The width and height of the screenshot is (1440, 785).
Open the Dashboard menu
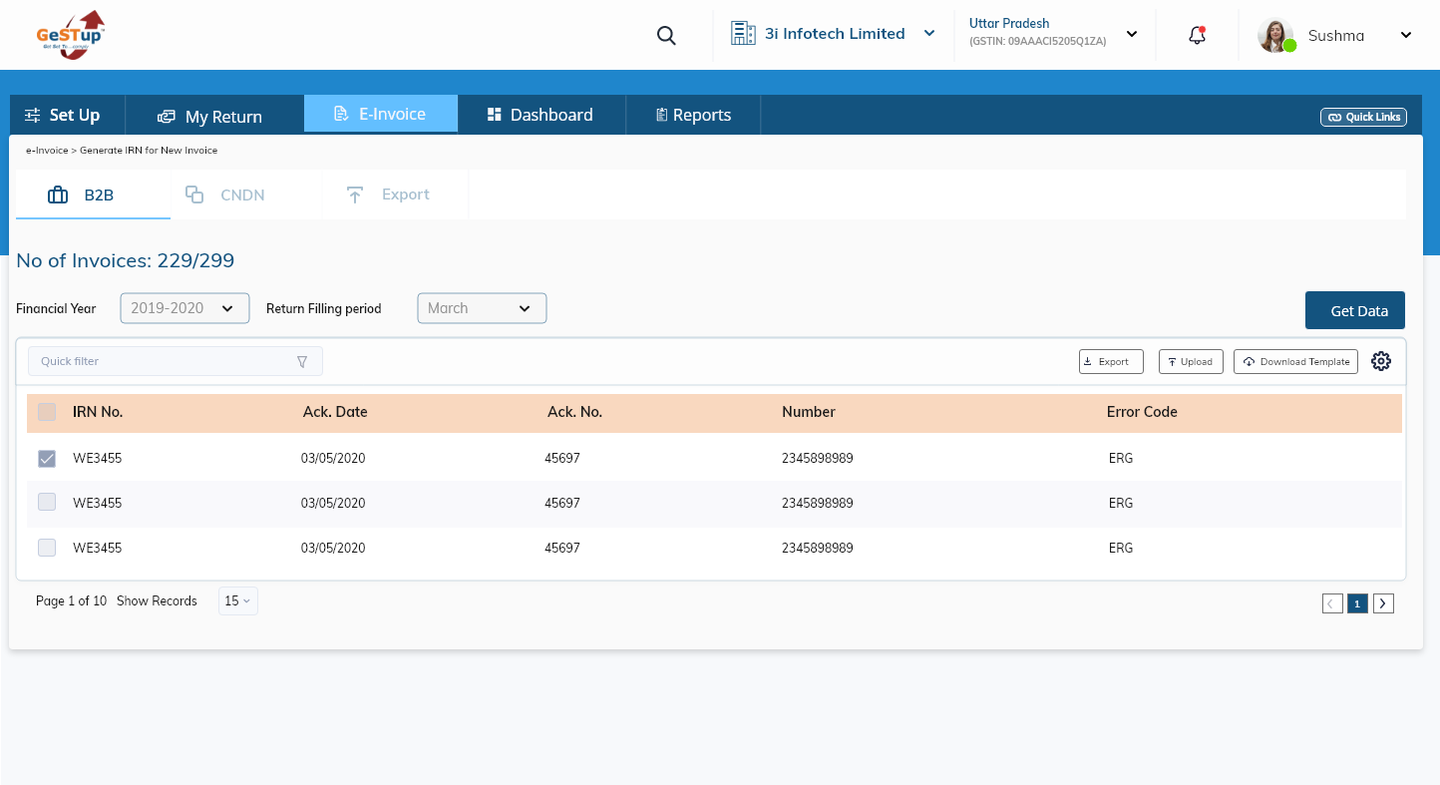[540, 115]
